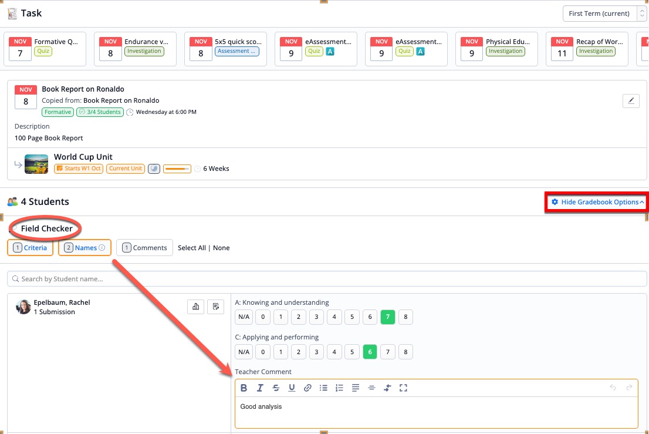Click the note edit icon beside Rachel Epelbaum
This screenshot has height=434, width=649.
[x=215, y=306]
